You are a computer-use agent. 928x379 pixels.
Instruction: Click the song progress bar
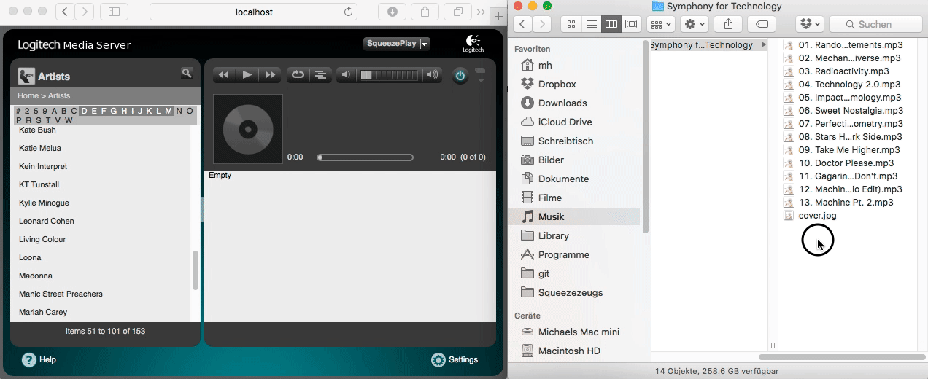(x=365, y=157)
